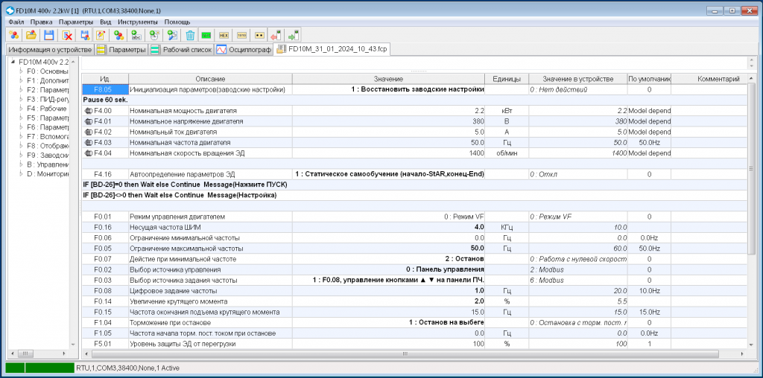The image size is (763, 378).
Task: Click the Рабочий список tab green icon
Action: [x=155, y=49]
